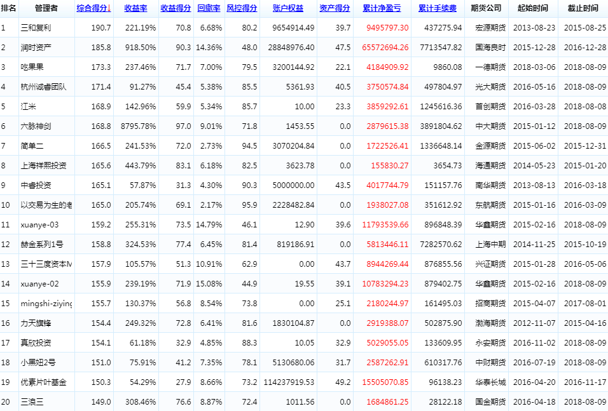This screenshot has width=608, height=411.
Task: Click futures company 一德期货
Action: click(490, 67)
